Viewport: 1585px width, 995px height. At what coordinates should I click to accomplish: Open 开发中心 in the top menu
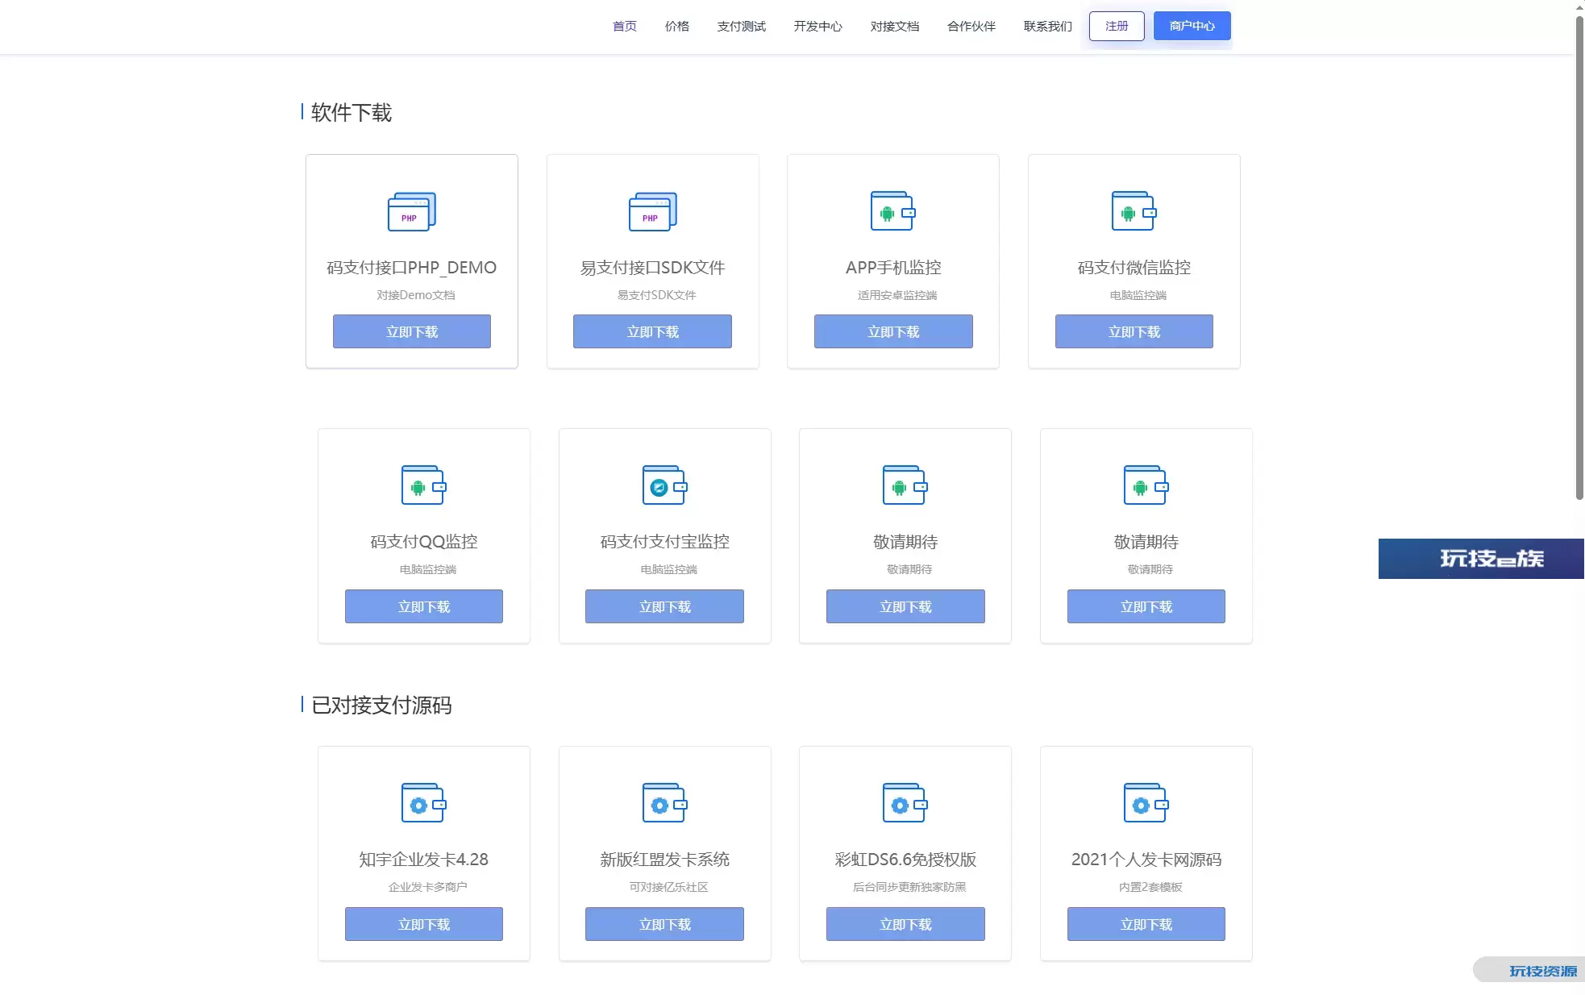(818, 26)
